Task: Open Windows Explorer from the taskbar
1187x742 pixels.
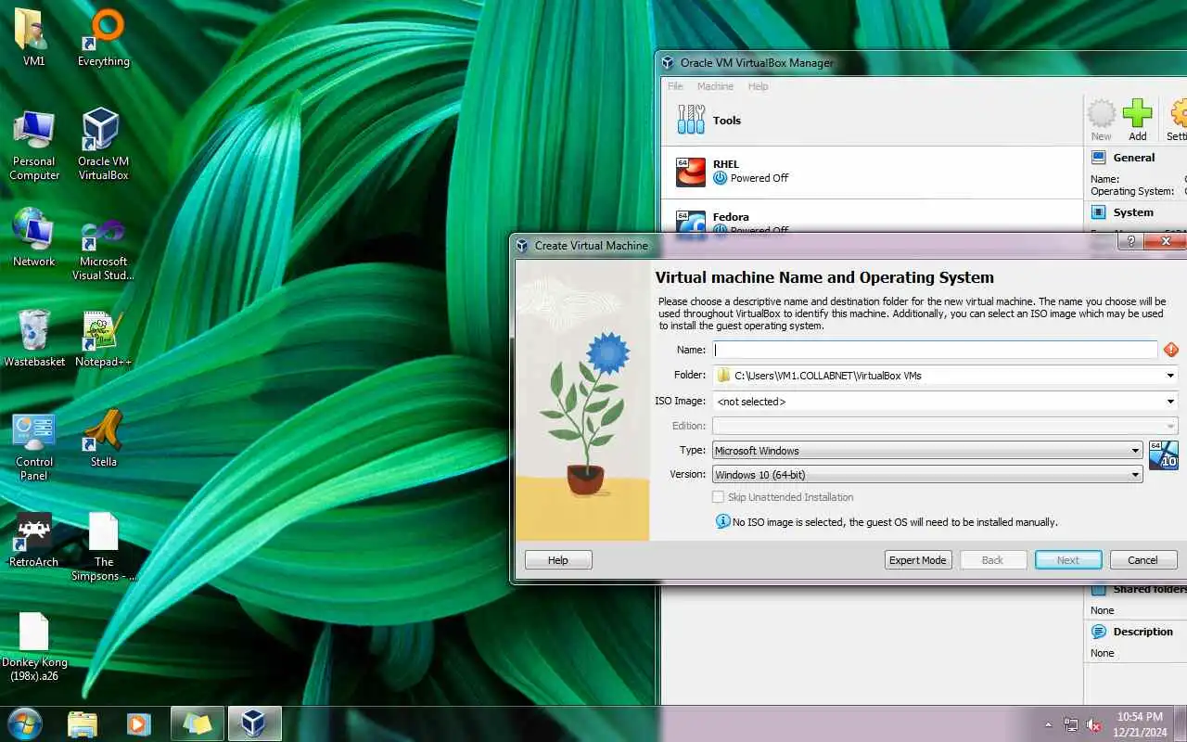Action: 83,723
